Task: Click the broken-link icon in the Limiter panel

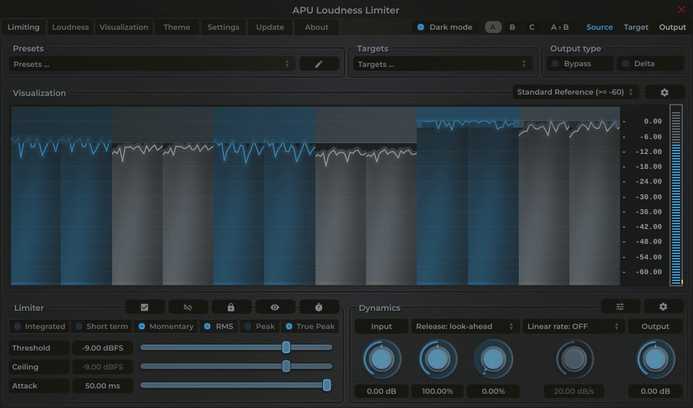Action: (x=187, y=307)
